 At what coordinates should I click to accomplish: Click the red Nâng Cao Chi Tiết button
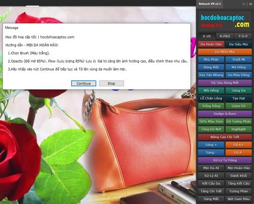tap(225, 137)
